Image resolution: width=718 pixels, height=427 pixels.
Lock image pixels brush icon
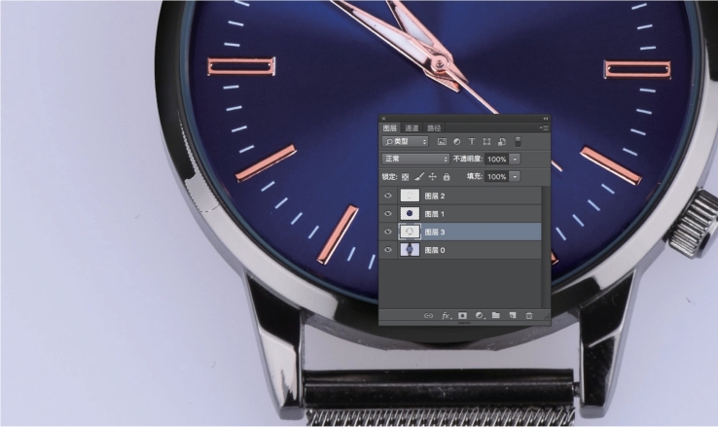tap(419, 177)
